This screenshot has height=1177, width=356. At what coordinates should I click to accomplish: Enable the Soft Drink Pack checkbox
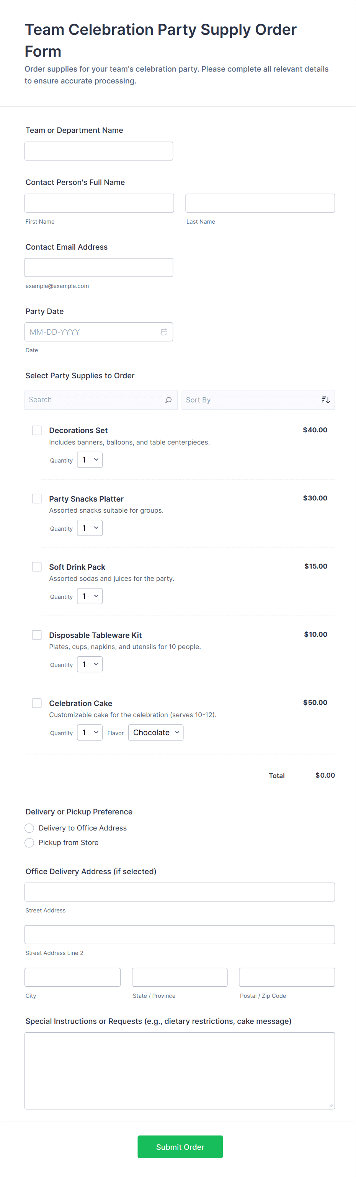click(37, 567)
